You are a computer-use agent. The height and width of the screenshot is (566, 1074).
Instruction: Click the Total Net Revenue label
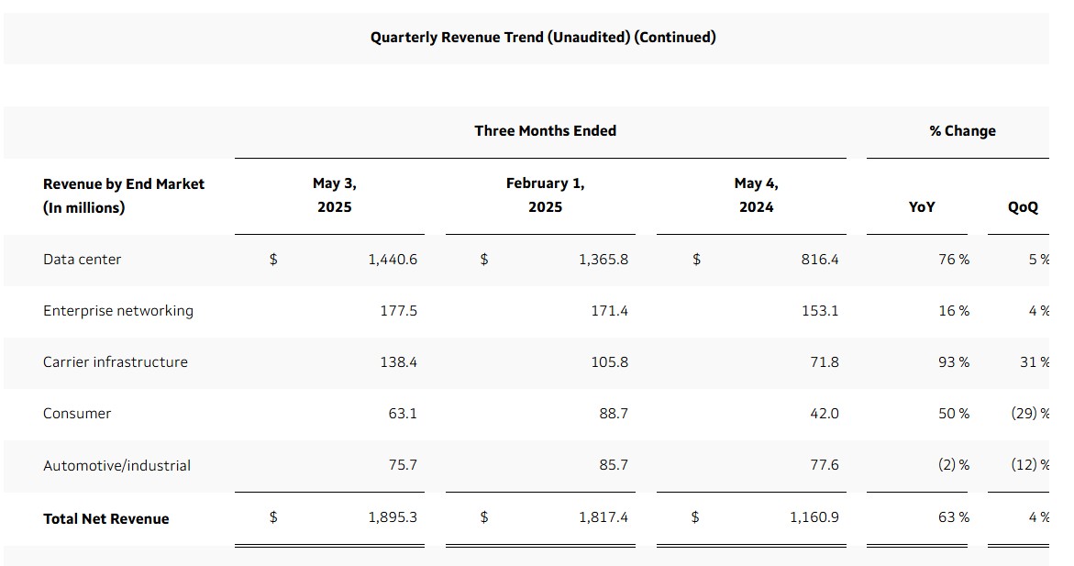point(106,518)
